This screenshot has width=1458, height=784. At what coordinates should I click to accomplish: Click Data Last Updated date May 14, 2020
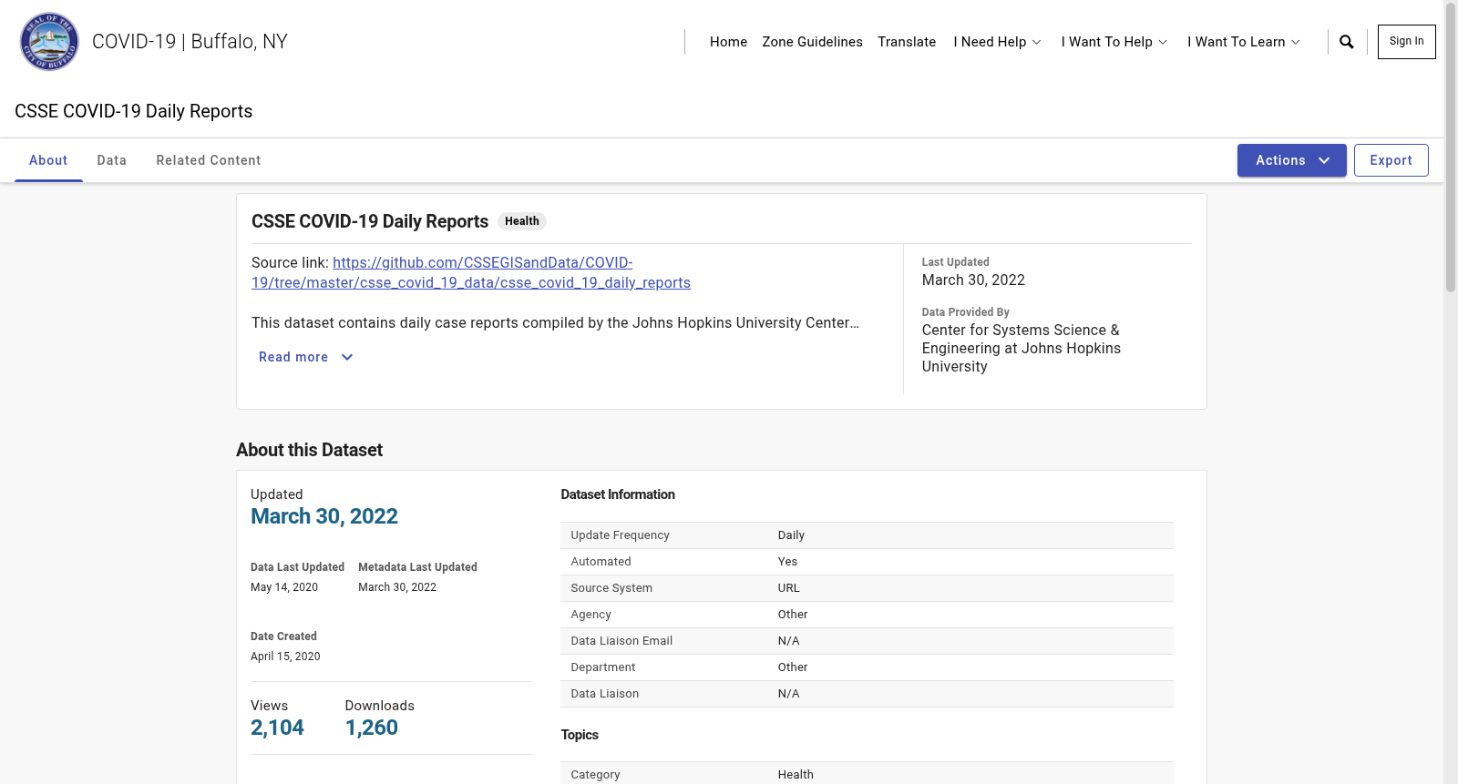284,587
